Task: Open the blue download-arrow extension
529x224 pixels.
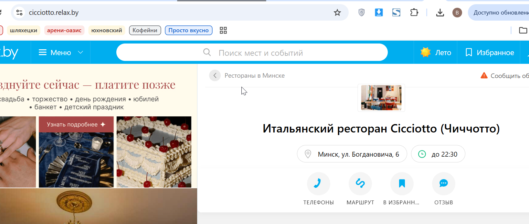Action: click(x=379, y=13)
